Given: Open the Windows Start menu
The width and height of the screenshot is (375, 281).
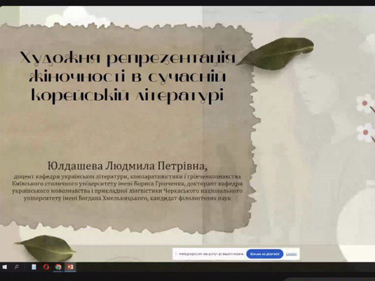Looking at the screenshot, I should 5,267.
